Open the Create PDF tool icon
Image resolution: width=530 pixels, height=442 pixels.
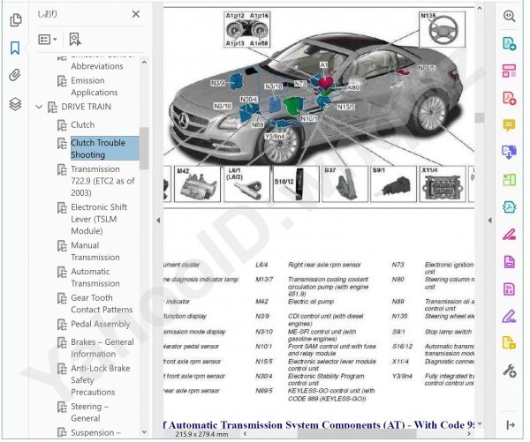[509, 98]
